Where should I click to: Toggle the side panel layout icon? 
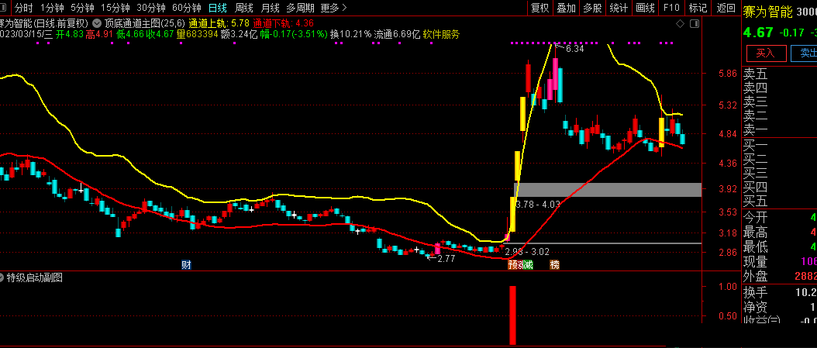tap(694, 23)
